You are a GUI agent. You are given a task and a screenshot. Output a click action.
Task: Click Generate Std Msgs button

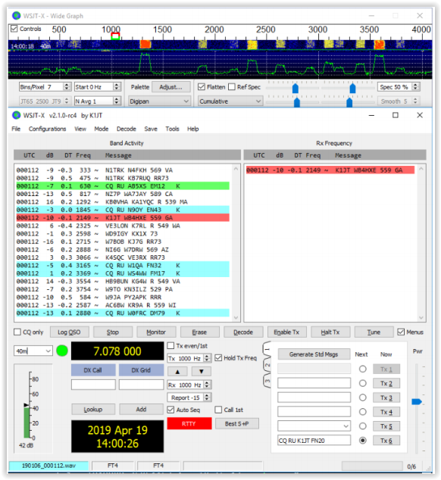tap(314, 354)
